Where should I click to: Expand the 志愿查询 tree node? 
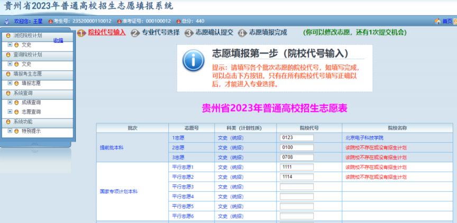tap(10, 112)
